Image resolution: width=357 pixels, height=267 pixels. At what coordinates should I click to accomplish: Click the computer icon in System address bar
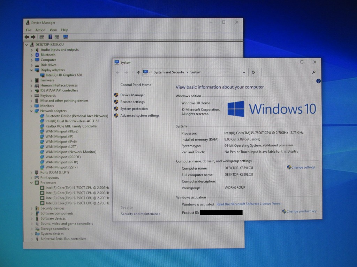145,72
